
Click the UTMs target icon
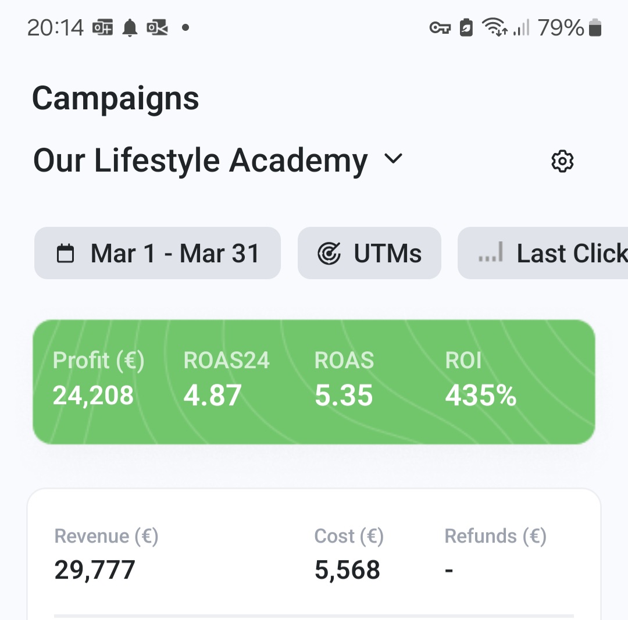coord(329,254)
